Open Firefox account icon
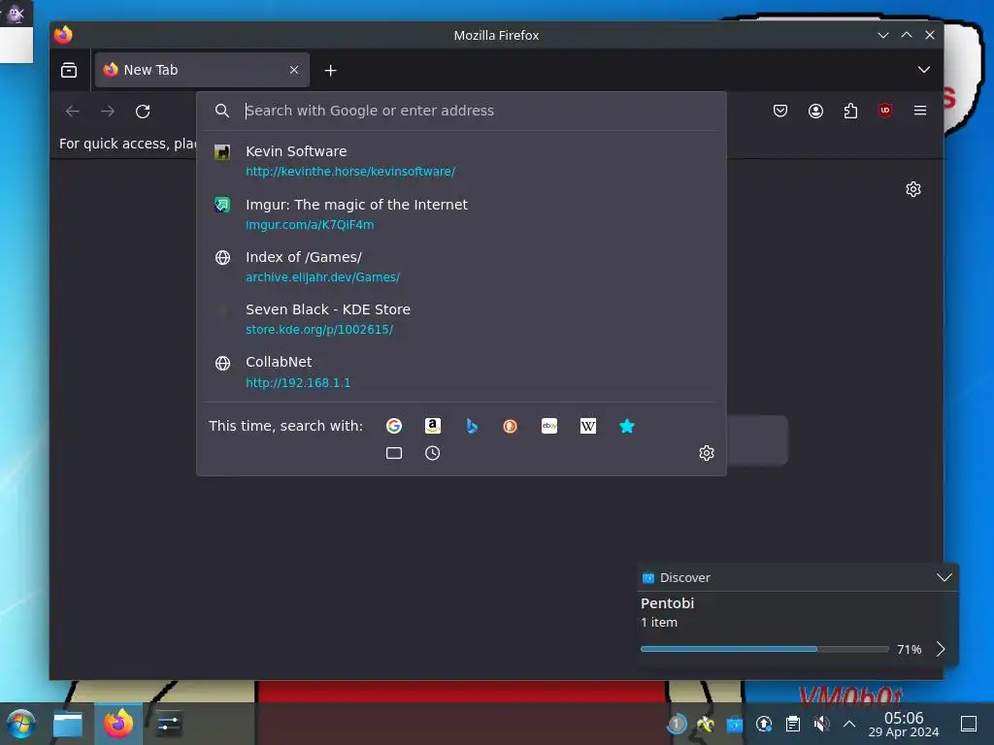The width and height of the screenshot is (994, 745). (815, 111)
